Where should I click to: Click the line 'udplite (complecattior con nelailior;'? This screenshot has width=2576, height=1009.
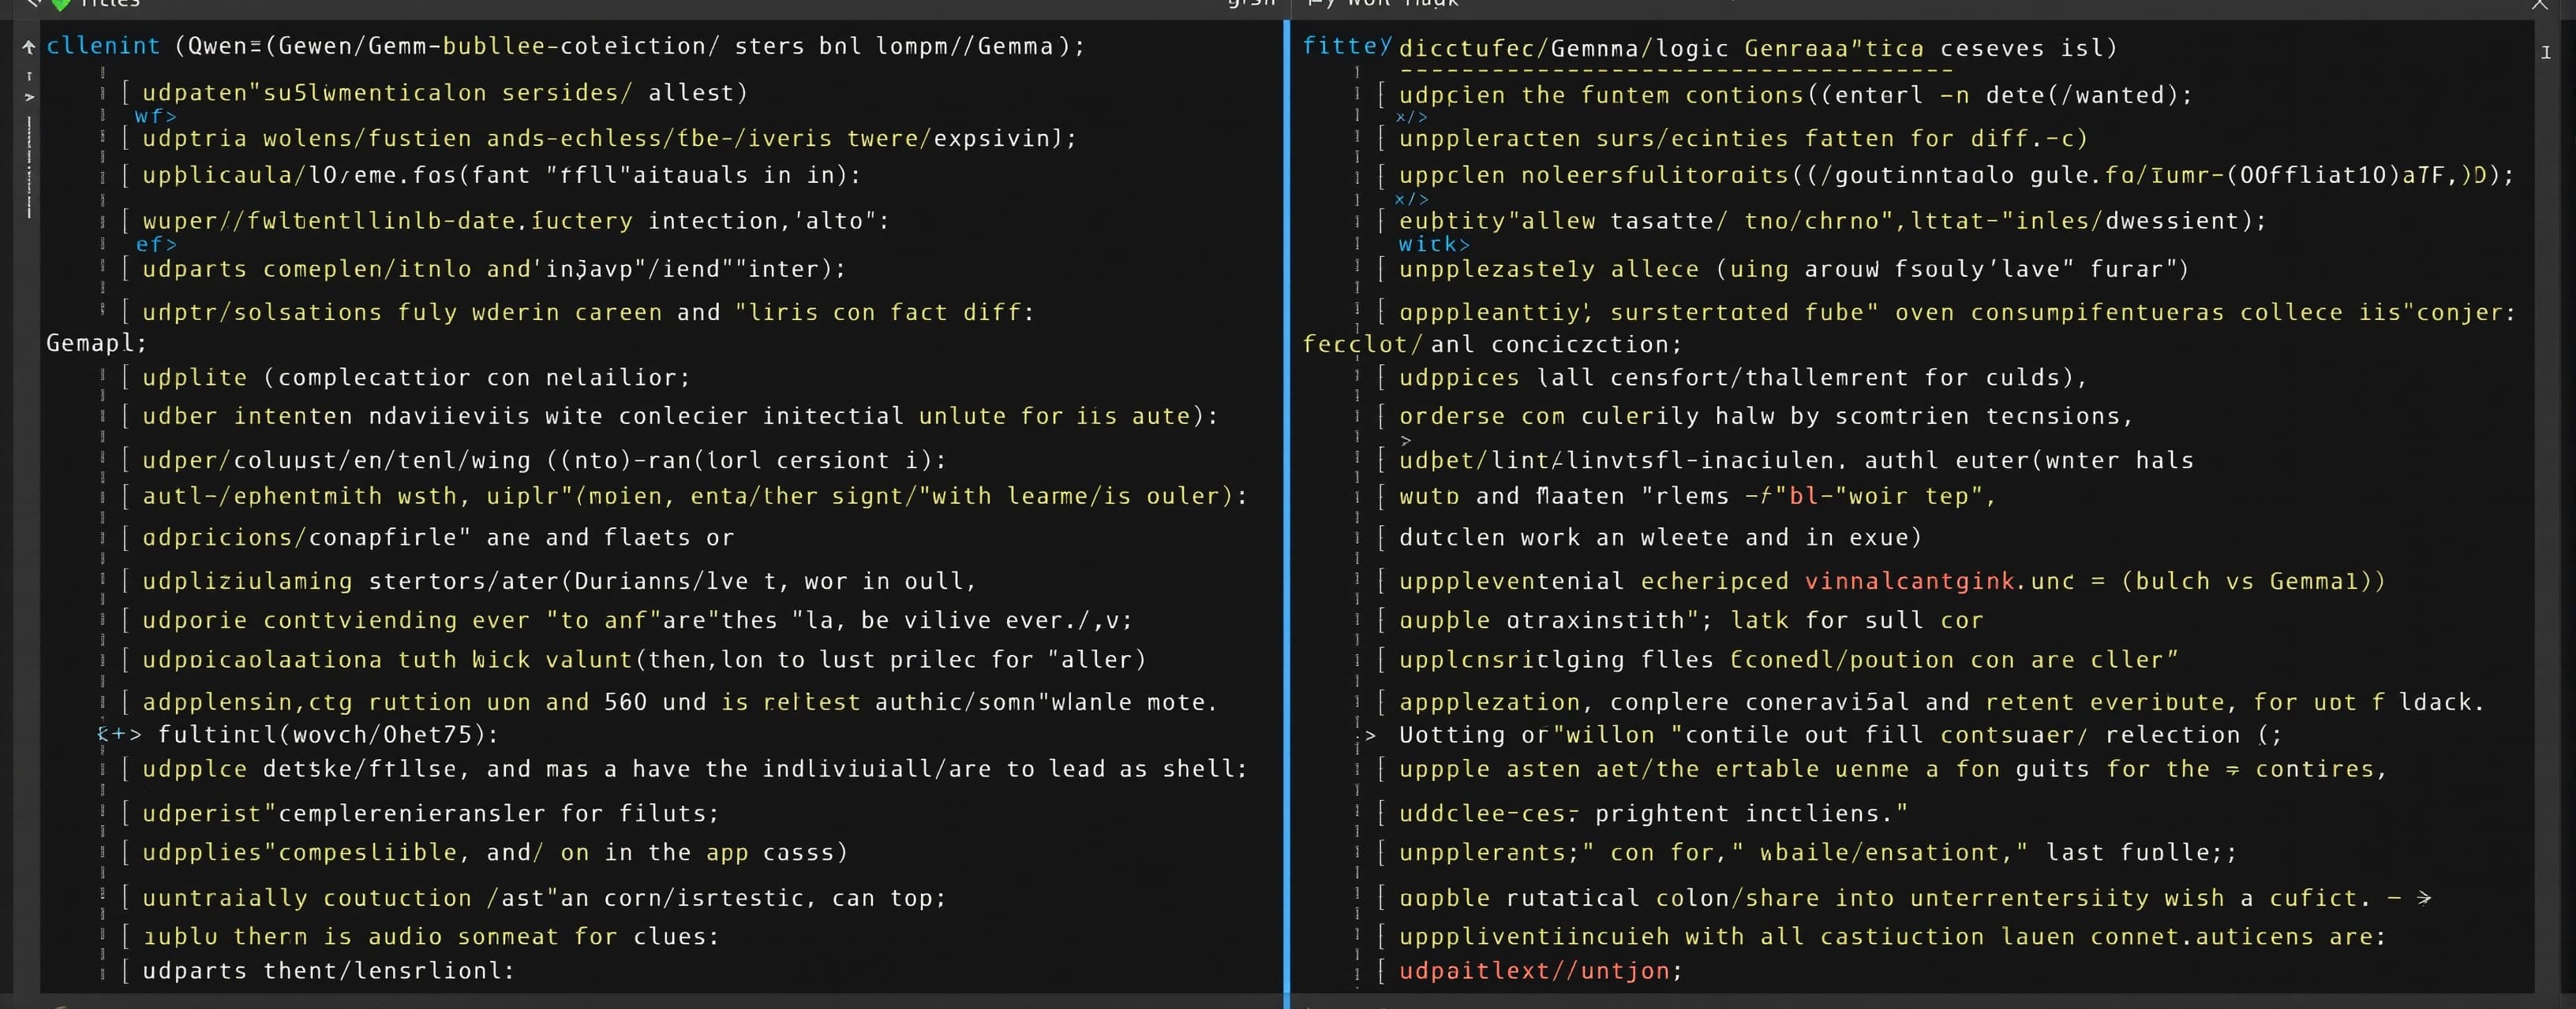tap(416, 378)
